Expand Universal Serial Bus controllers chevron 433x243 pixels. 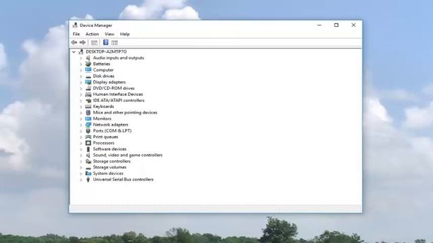coord(81,180)
